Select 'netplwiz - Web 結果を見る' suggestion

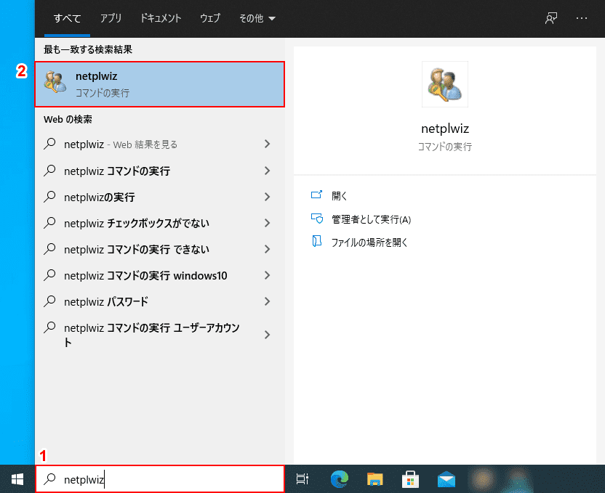coord(160,144)
